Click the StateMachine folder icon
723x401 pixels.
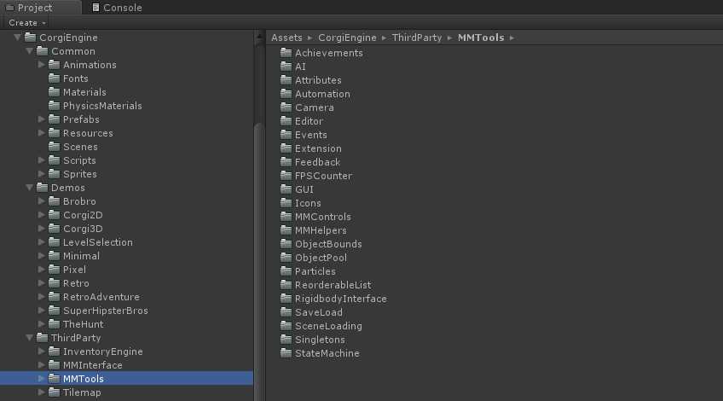(x=286, y=353)
